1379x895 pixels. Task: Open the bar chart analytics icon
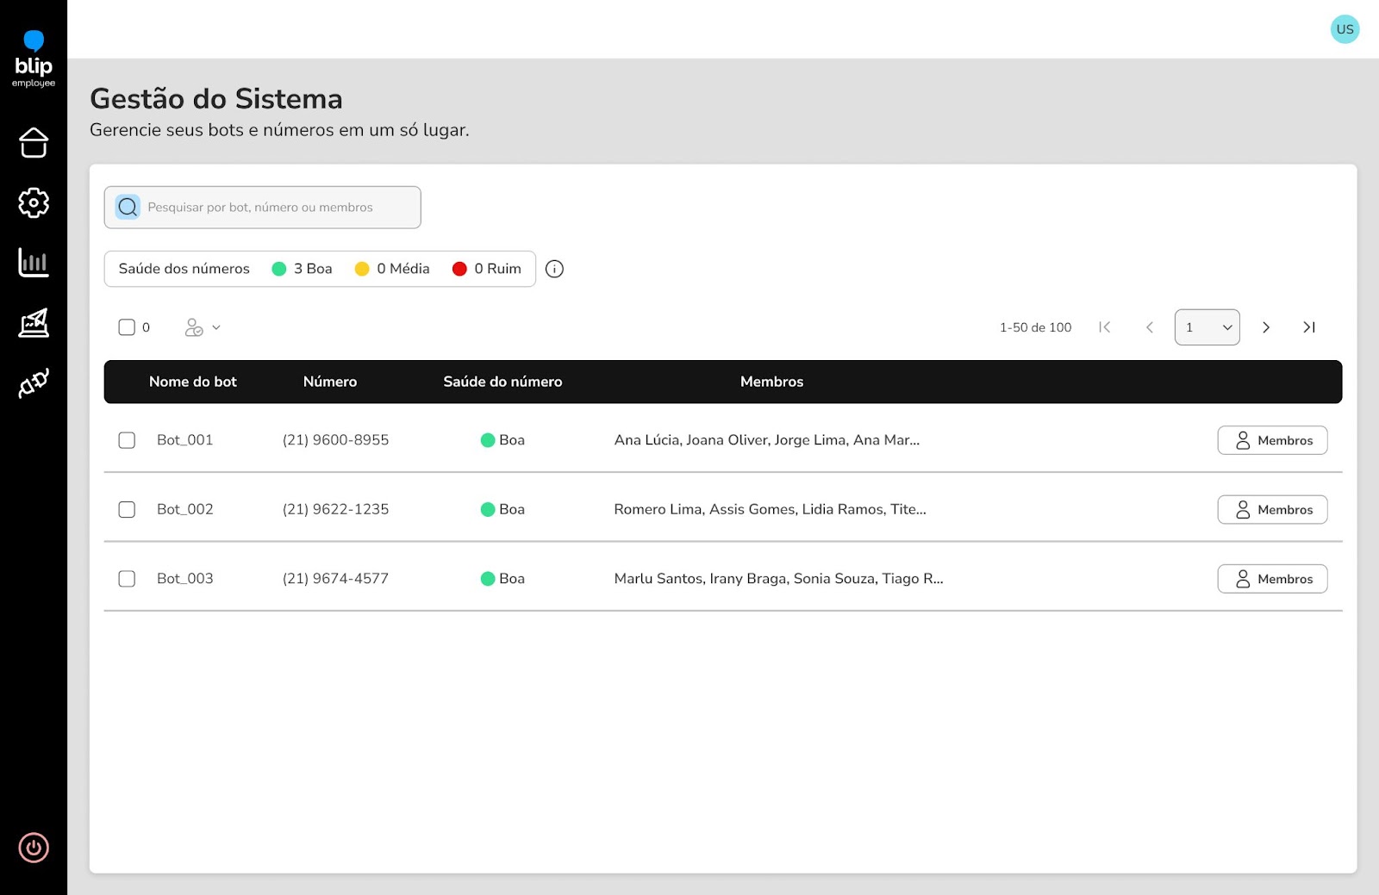34,263
